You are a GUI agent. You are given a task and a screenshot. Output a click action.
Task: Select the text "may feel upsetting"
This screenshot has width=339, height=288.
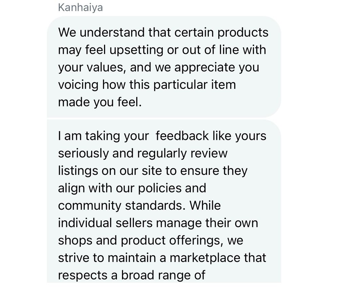pyautogui.click(x=111, y=50)
